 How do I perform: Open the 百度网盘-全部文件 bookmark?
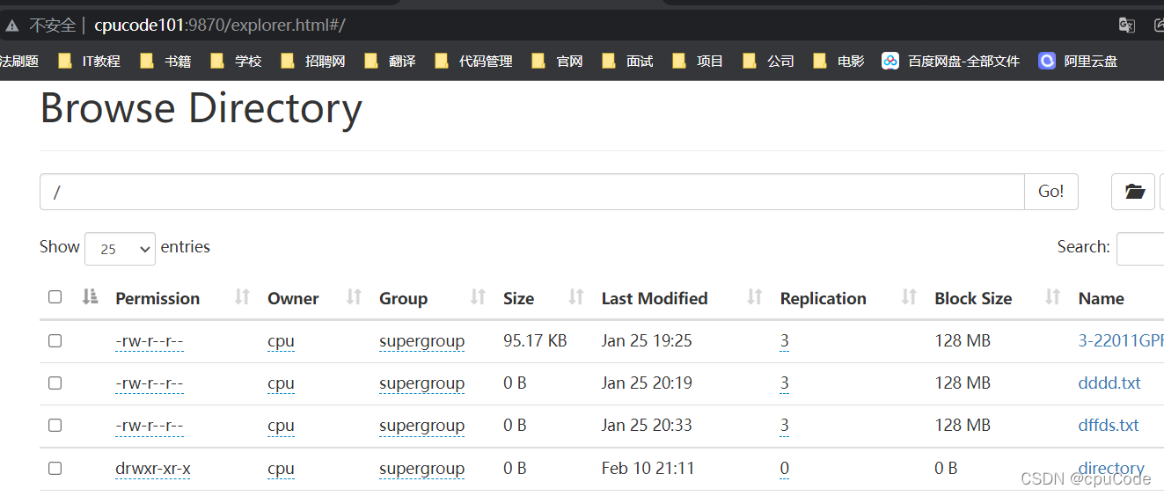(x=951, y=61)
